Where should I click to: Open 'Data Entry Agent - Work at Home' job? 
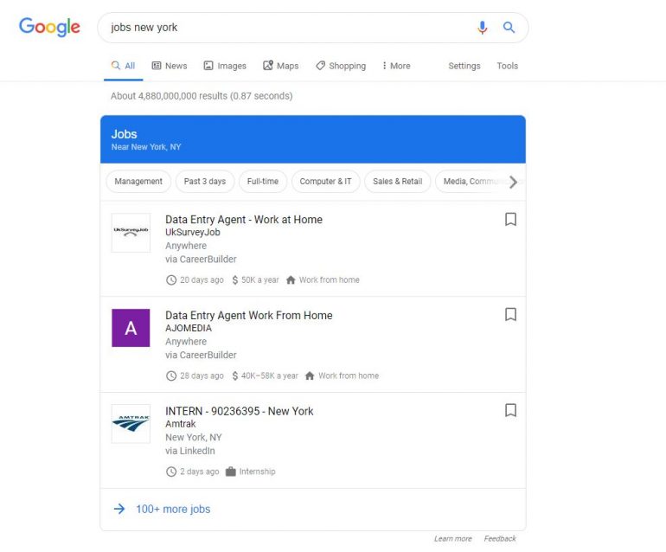pyautogui.click(x=244, y=220)
